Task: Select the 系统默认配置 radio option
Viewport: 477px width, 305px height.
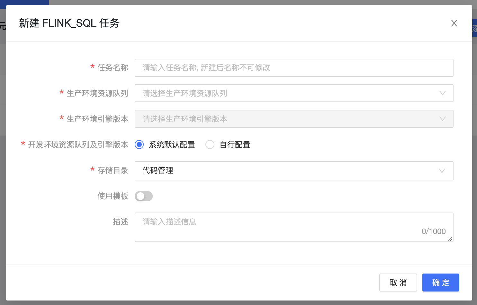Action: pyautogui.click(x=139, y=145)
